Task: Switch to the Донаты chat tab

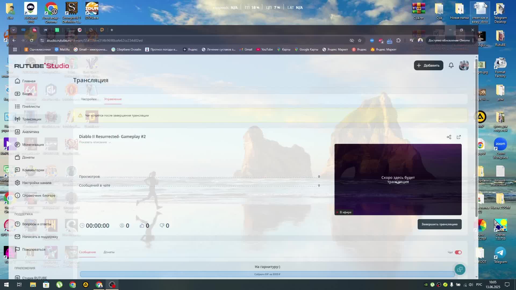Action: point(109,252)
